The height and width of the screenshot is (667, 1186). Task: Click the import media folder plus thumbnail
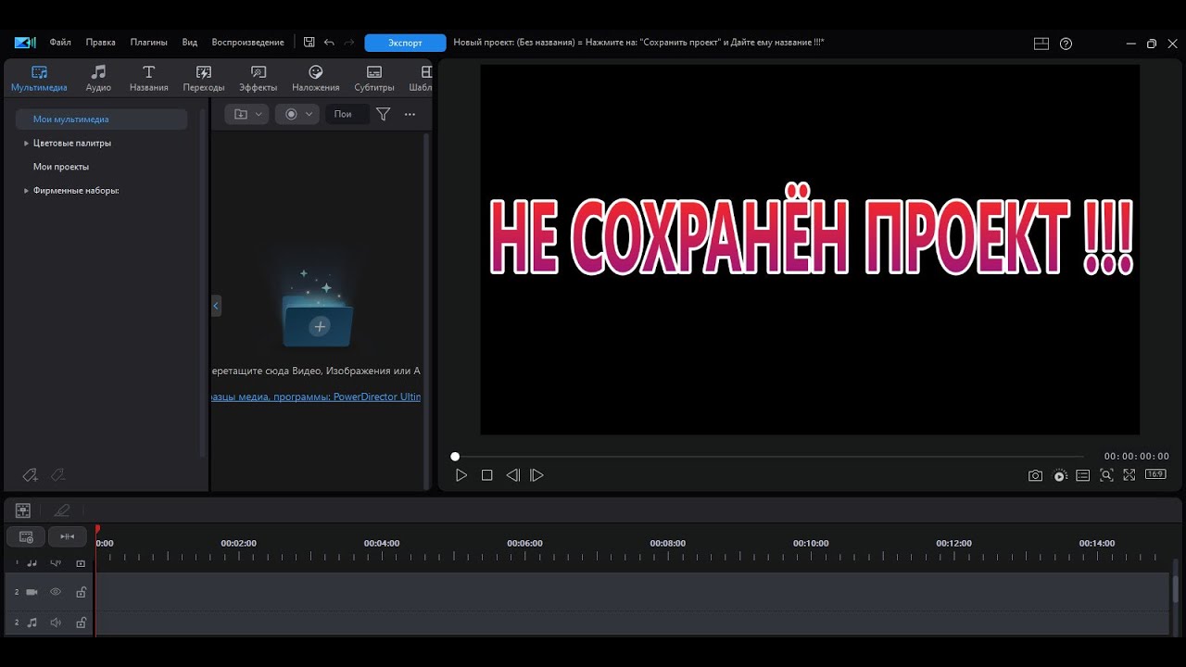tap(318, 321)
